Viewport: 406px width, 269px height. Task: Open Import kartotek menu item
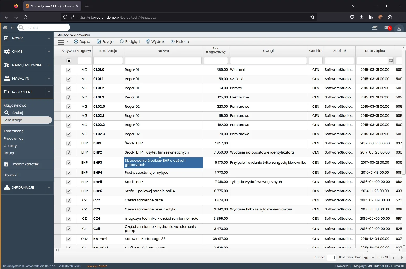pos(25,164)
